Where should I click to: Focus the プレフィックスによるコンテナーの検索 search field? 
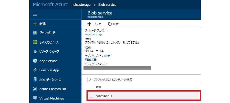[144, 80]
